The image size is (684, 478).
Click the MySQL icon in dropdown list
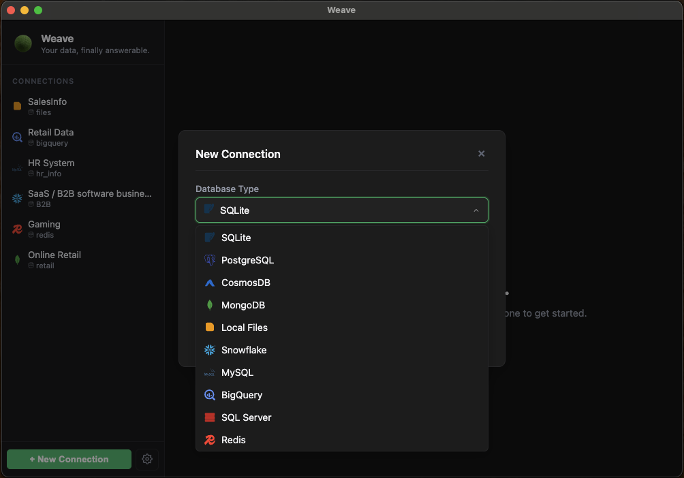(x=210, y=373)
